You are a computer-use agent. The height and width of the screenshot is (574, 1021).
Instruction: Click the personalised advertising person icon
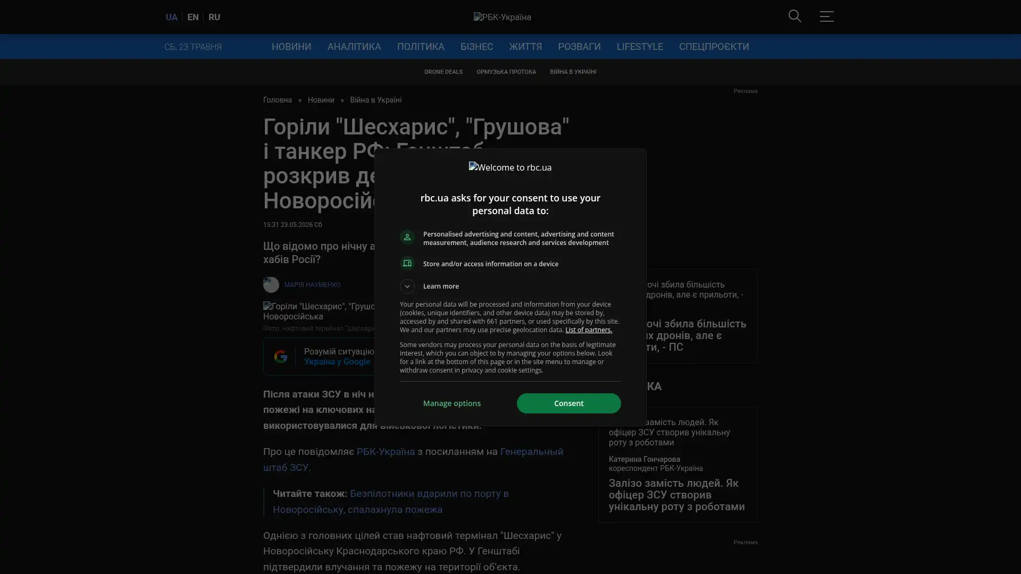[407, 238]
